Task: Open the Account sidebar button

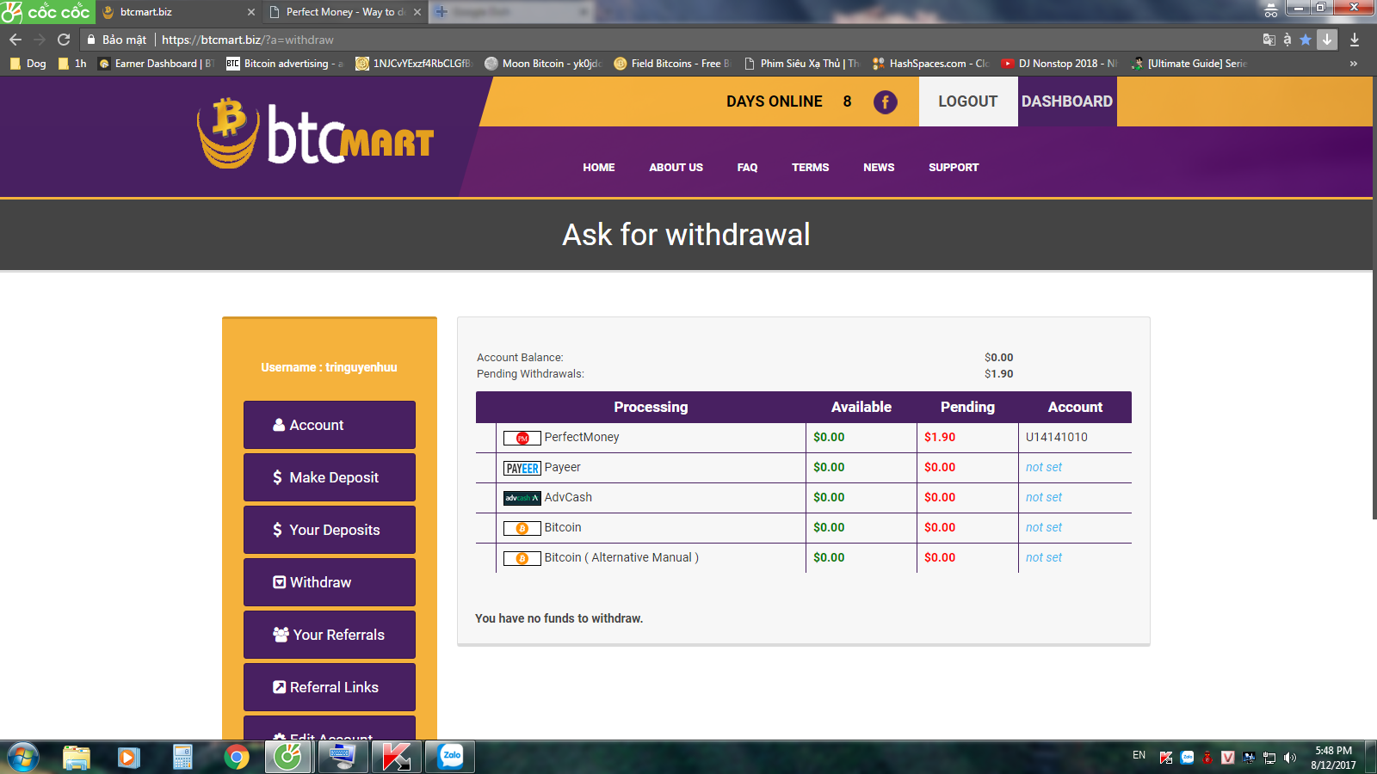Action: (330, 425)
